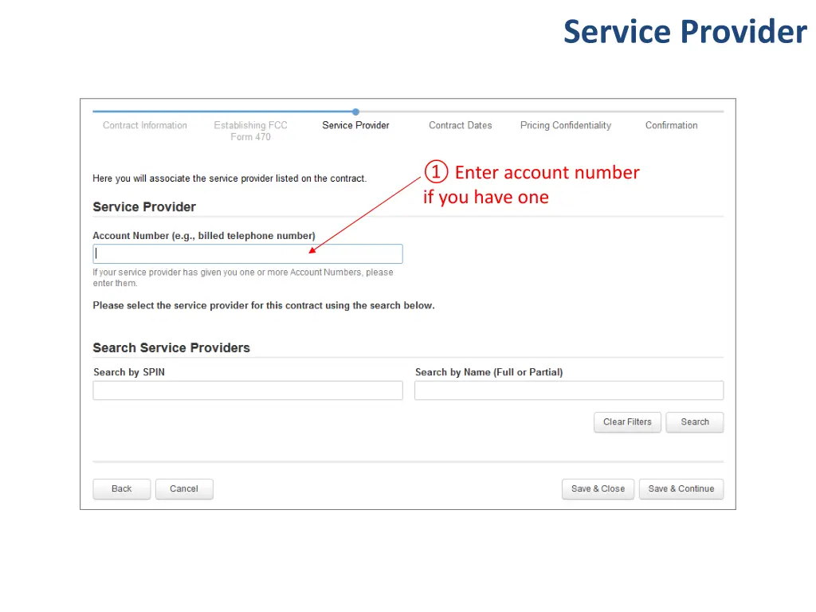Focus the Search by SPIN field
Image resolution: width=816 pixels, height=612 pixels.
click(x=248, y=390)
